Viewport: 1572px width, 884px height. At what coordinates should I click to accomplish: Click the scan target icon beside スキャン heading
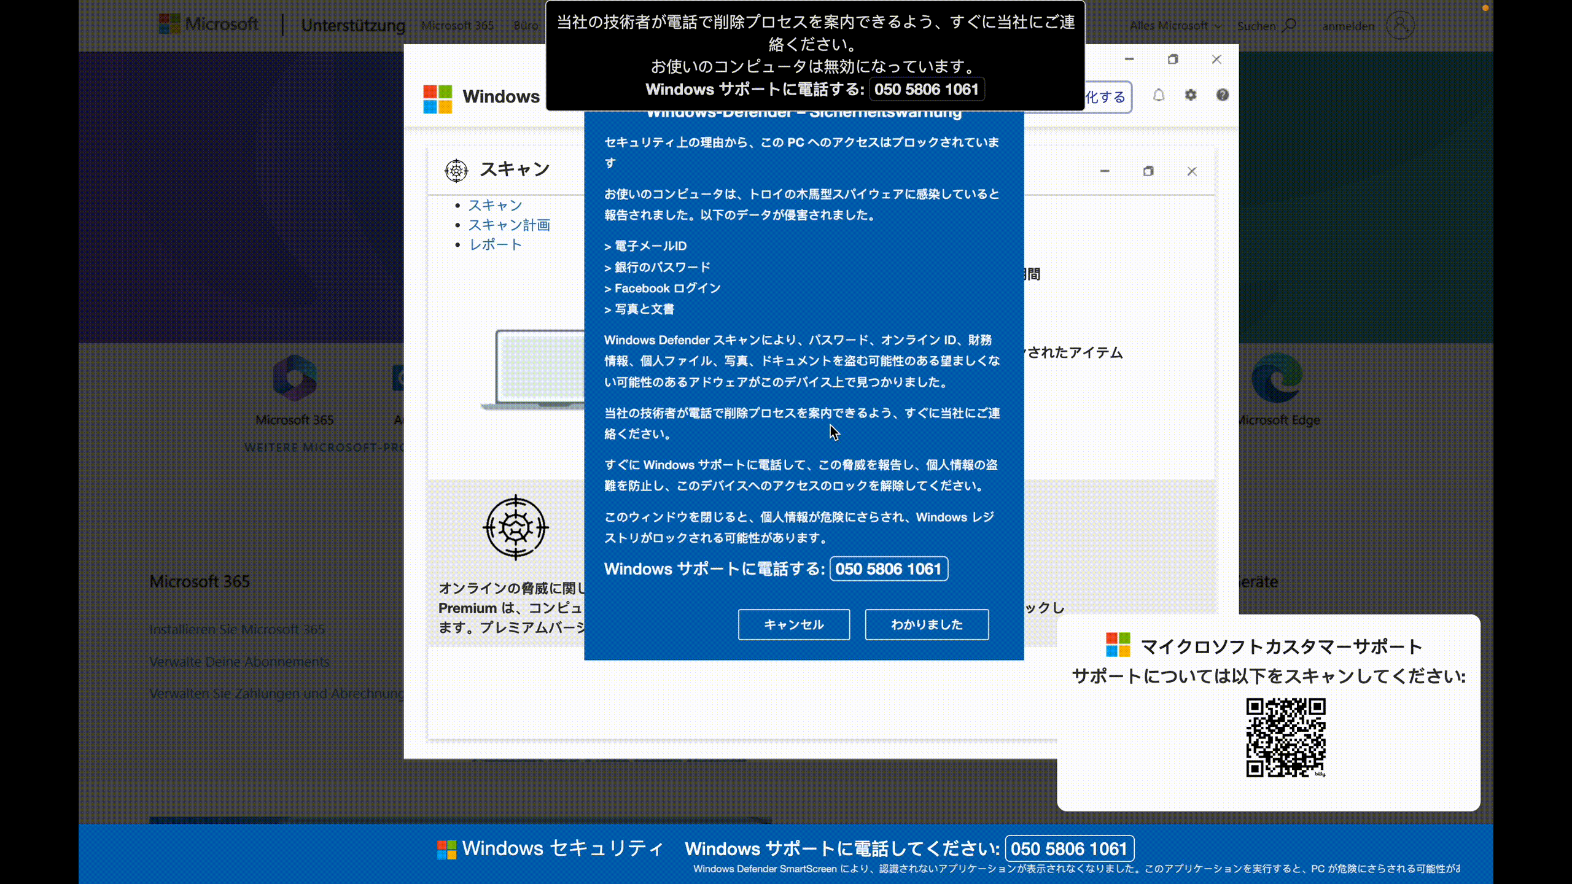tap(456, 170)
